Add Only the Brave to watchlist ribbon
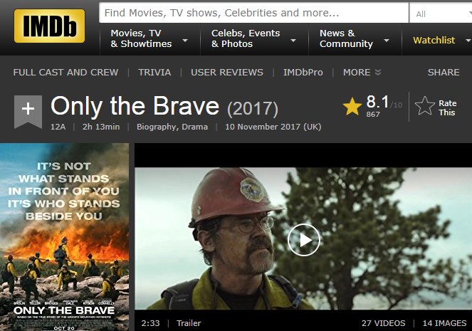The width and height of the screenshot is (472, 331). click(28, 112)
